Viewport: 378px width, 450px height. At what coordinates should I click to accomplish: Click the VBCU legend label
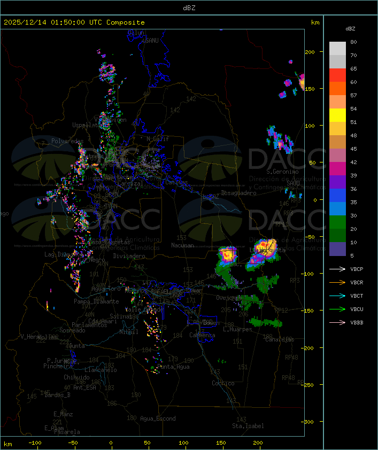click(x=357, y=309)
